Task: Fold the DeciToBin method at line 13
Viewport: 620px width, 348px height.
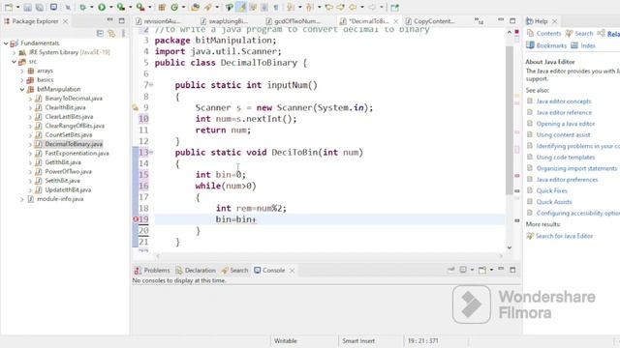Action: 151,153
